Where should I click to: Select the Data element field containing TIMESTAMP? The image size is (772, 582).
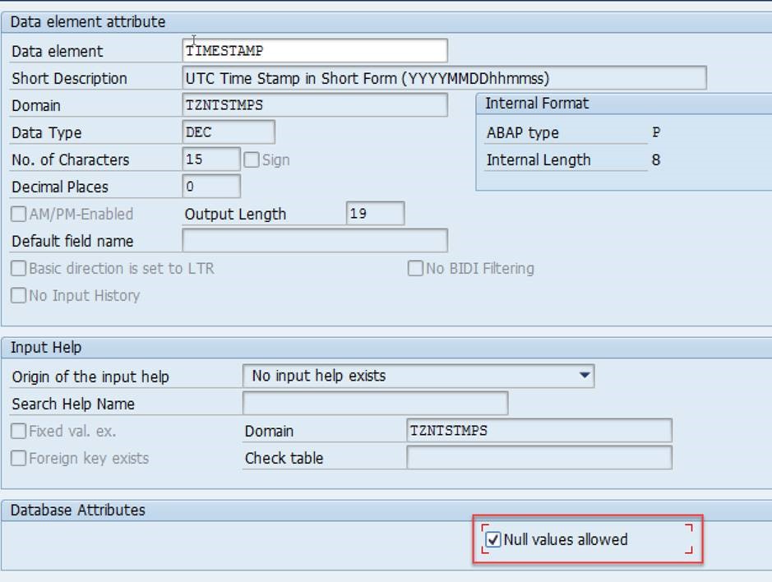coord(312,50)
